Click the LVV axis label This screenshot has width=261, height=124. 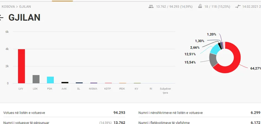(x=21, y=89)
